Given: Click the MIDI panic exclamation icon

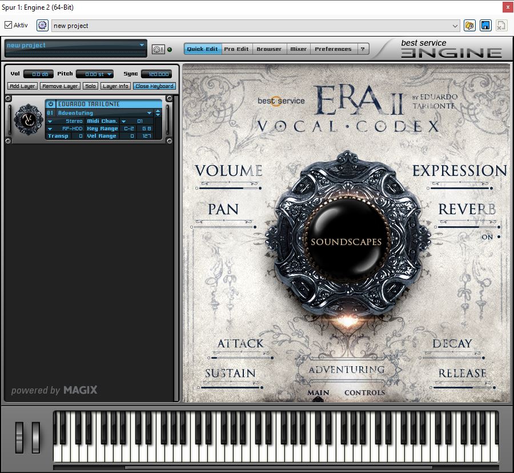Looking at the screenshot, I should (158, 50).
